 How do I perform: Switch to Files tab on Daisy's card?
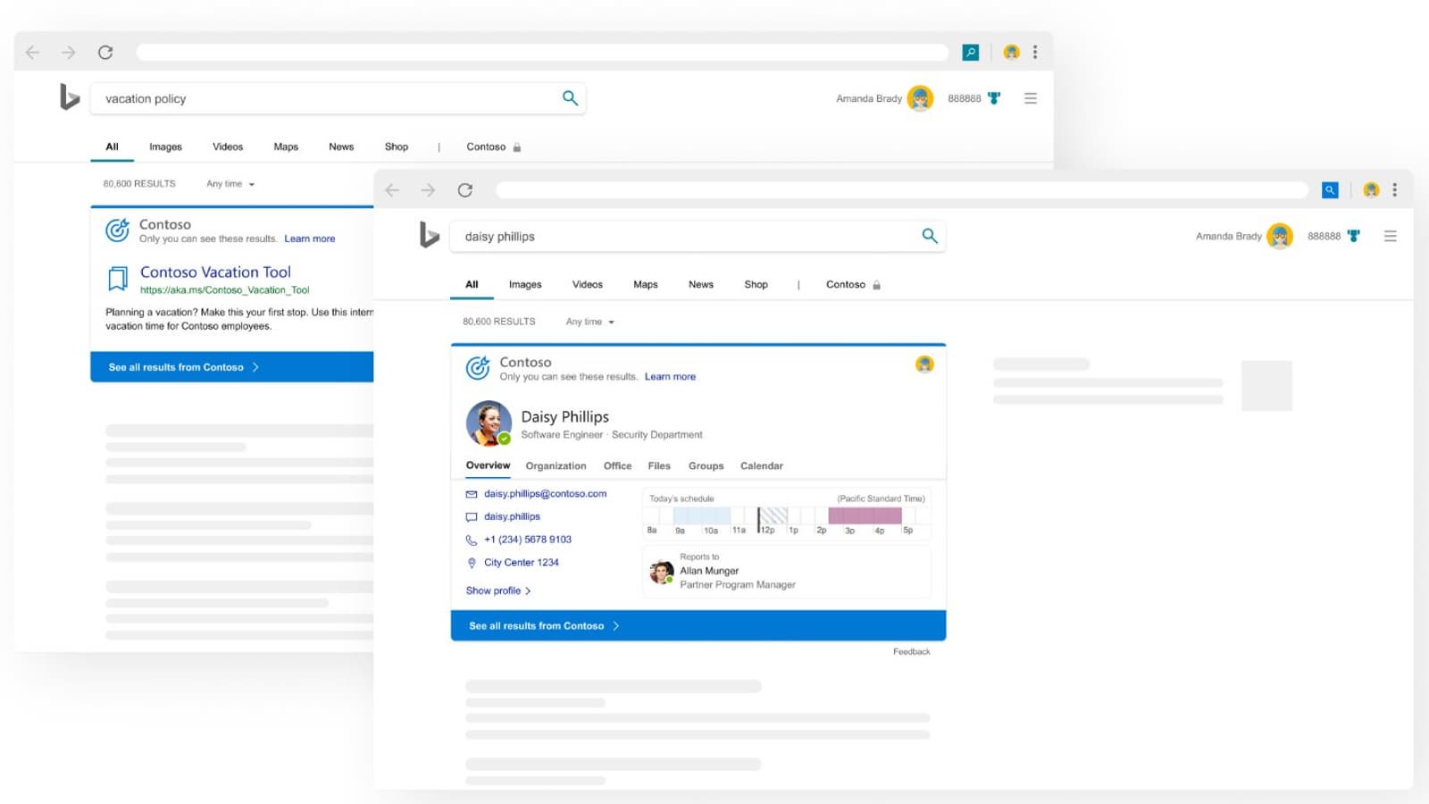[x=659, y=465]
